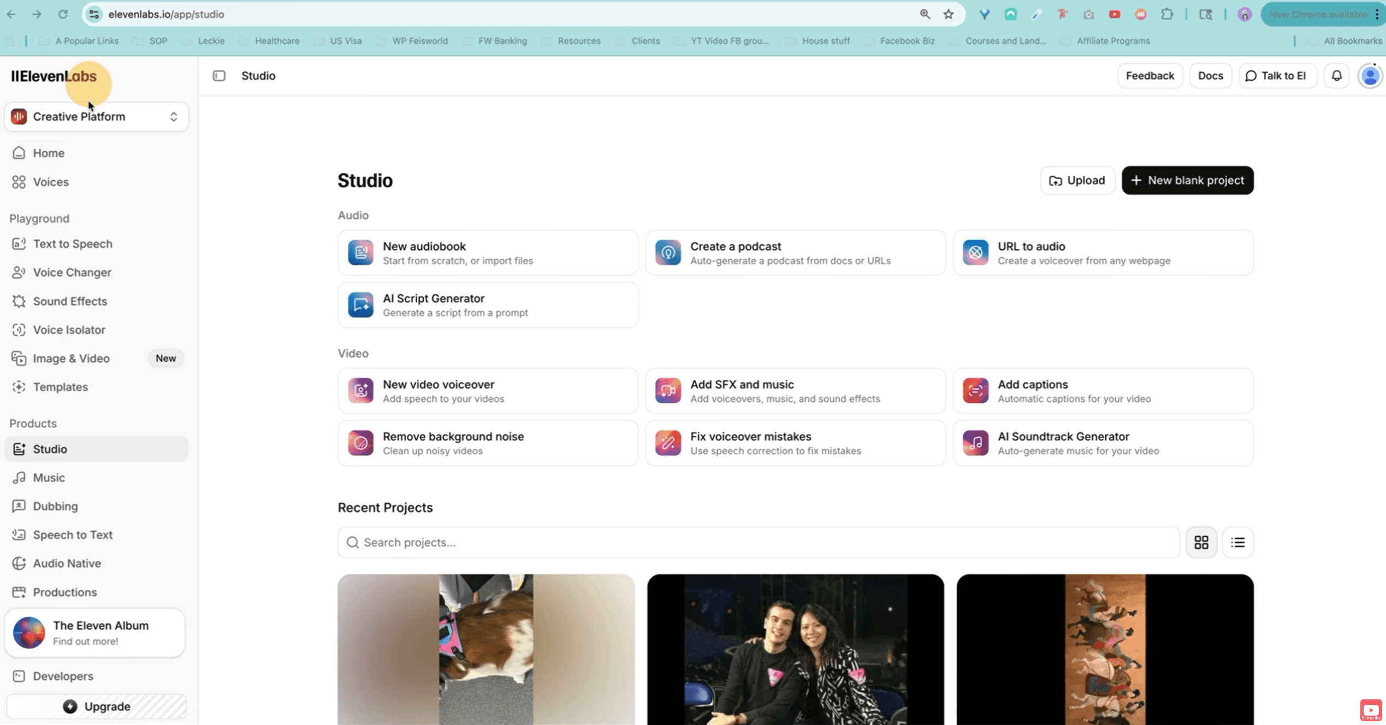Open the Chrome extensions puzzle icon
Screen dimensions: 1386x725
1167,14
